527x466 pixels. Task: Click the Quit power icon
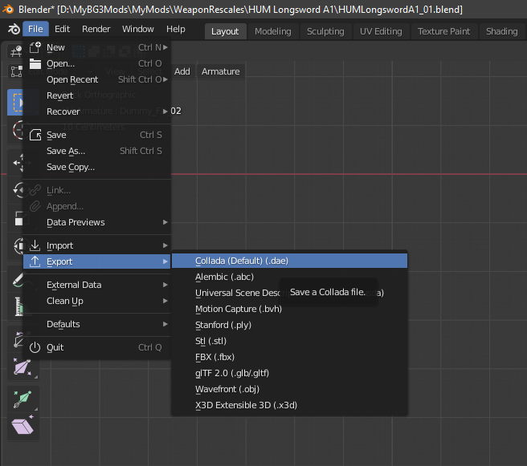click(x=35, y=347)
